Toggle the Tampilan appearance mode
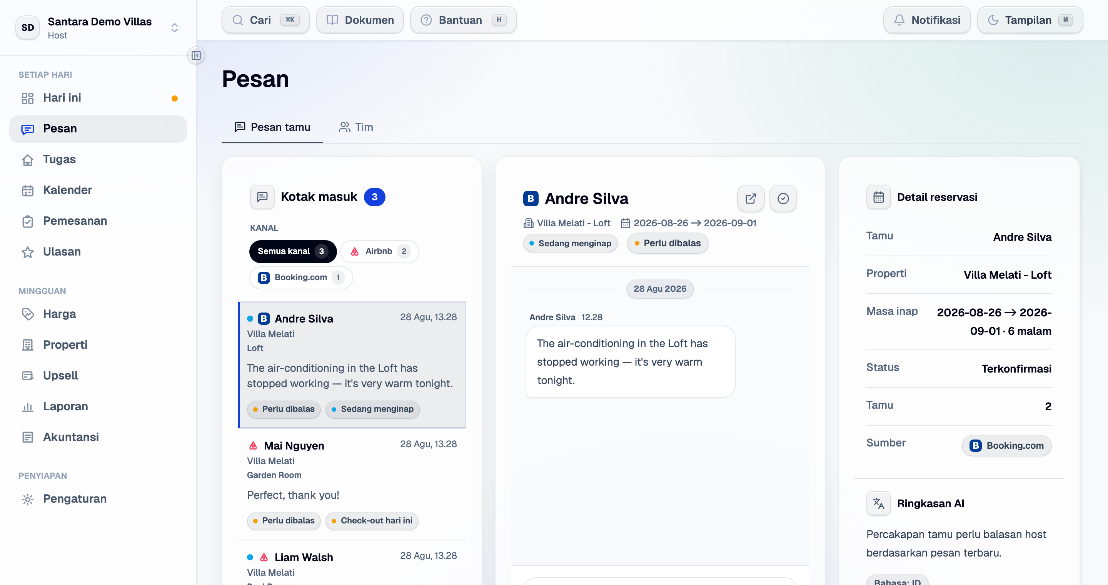The height and width of the screenshot is (585, 1108). click(1030, 20)
